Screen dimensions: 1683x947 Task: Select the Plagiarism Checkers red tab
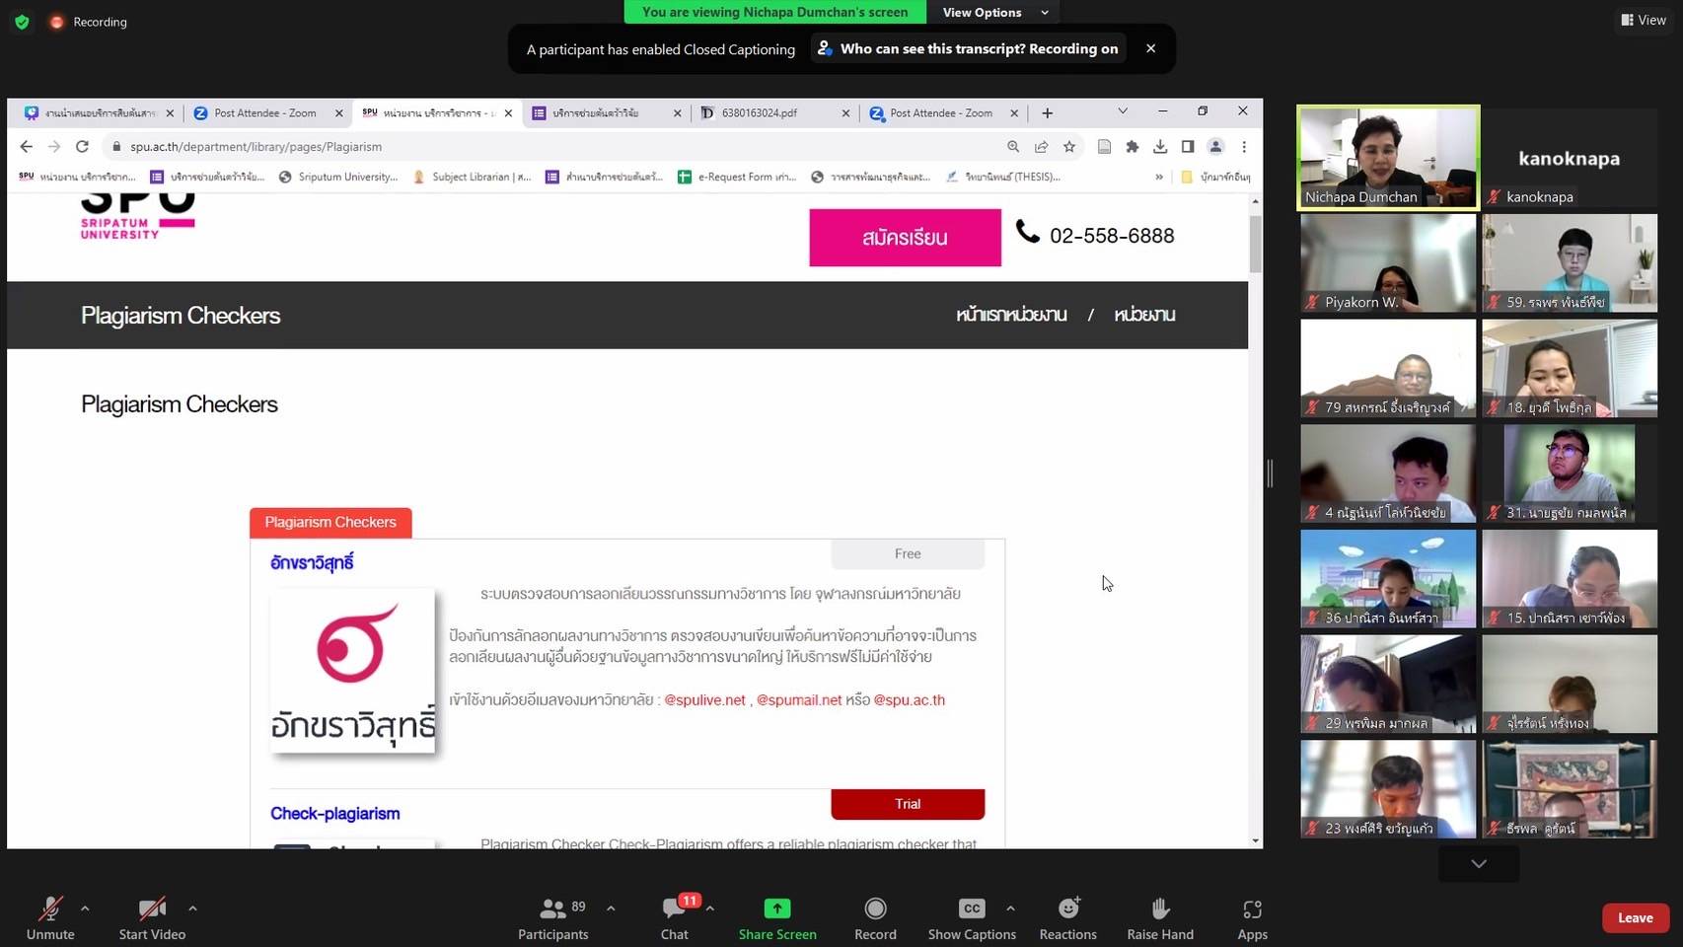click(330, 523)
